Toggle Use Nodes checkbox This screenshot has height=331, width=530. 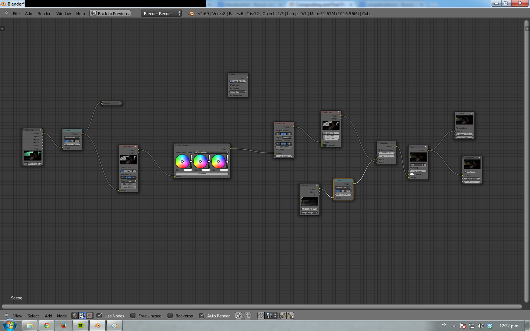coord(99,316)
